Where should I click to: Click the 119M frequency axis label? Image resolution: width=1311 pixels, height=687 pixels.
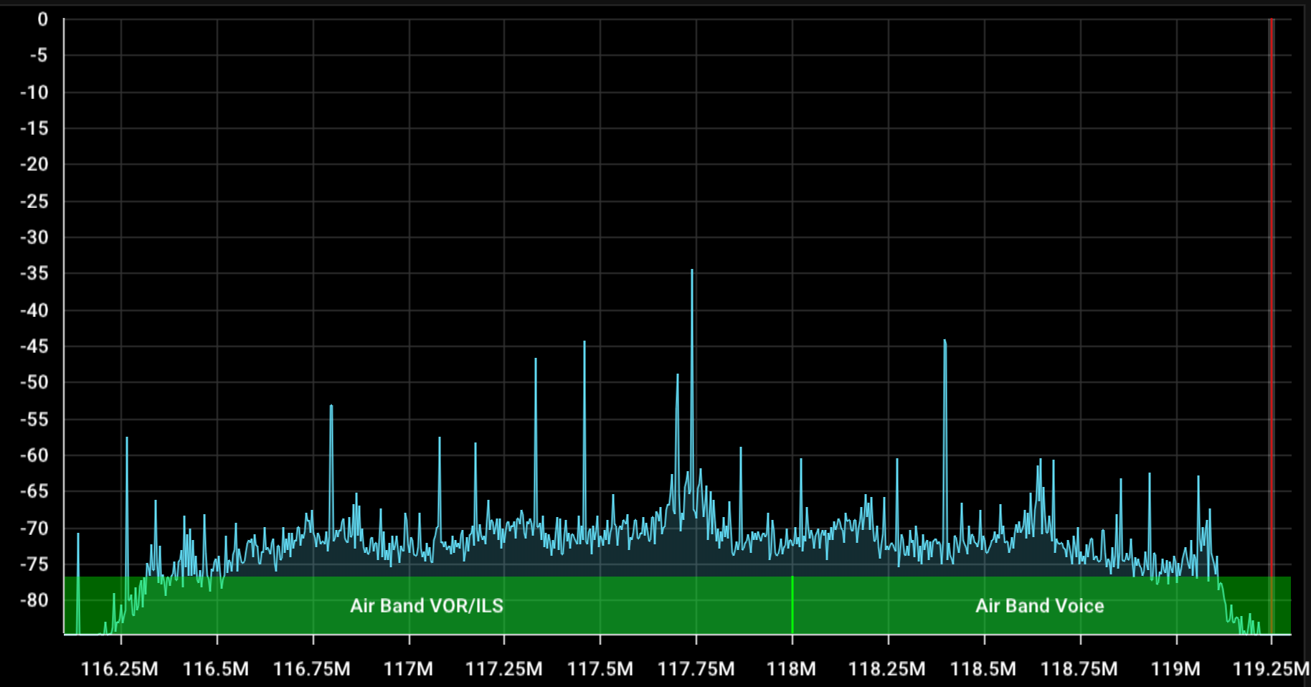pos(1175,669)
